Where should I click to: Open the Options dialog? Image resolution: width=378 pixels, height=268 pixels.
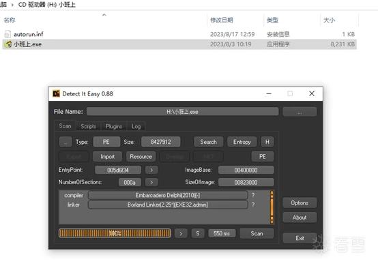point(300,203)
